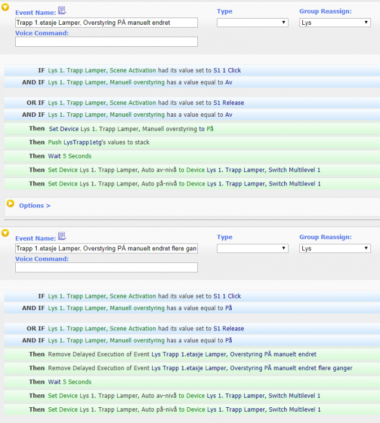This screenshot has height=423, width=380.
Task: Edit the event name field 'Overstyring PÅ manuelt endret'
Action: (107, 23)
